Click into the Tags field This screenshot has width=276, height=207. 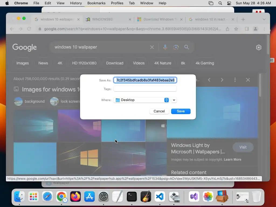tap(145, 89)
